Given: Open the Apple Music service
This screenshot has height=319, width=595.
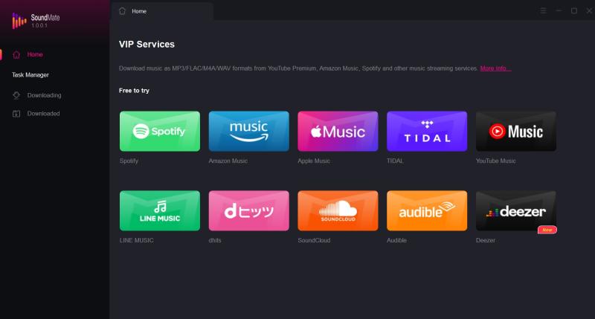Looking at the screenshot, I should pyautogui.click(x=338, y=132).
